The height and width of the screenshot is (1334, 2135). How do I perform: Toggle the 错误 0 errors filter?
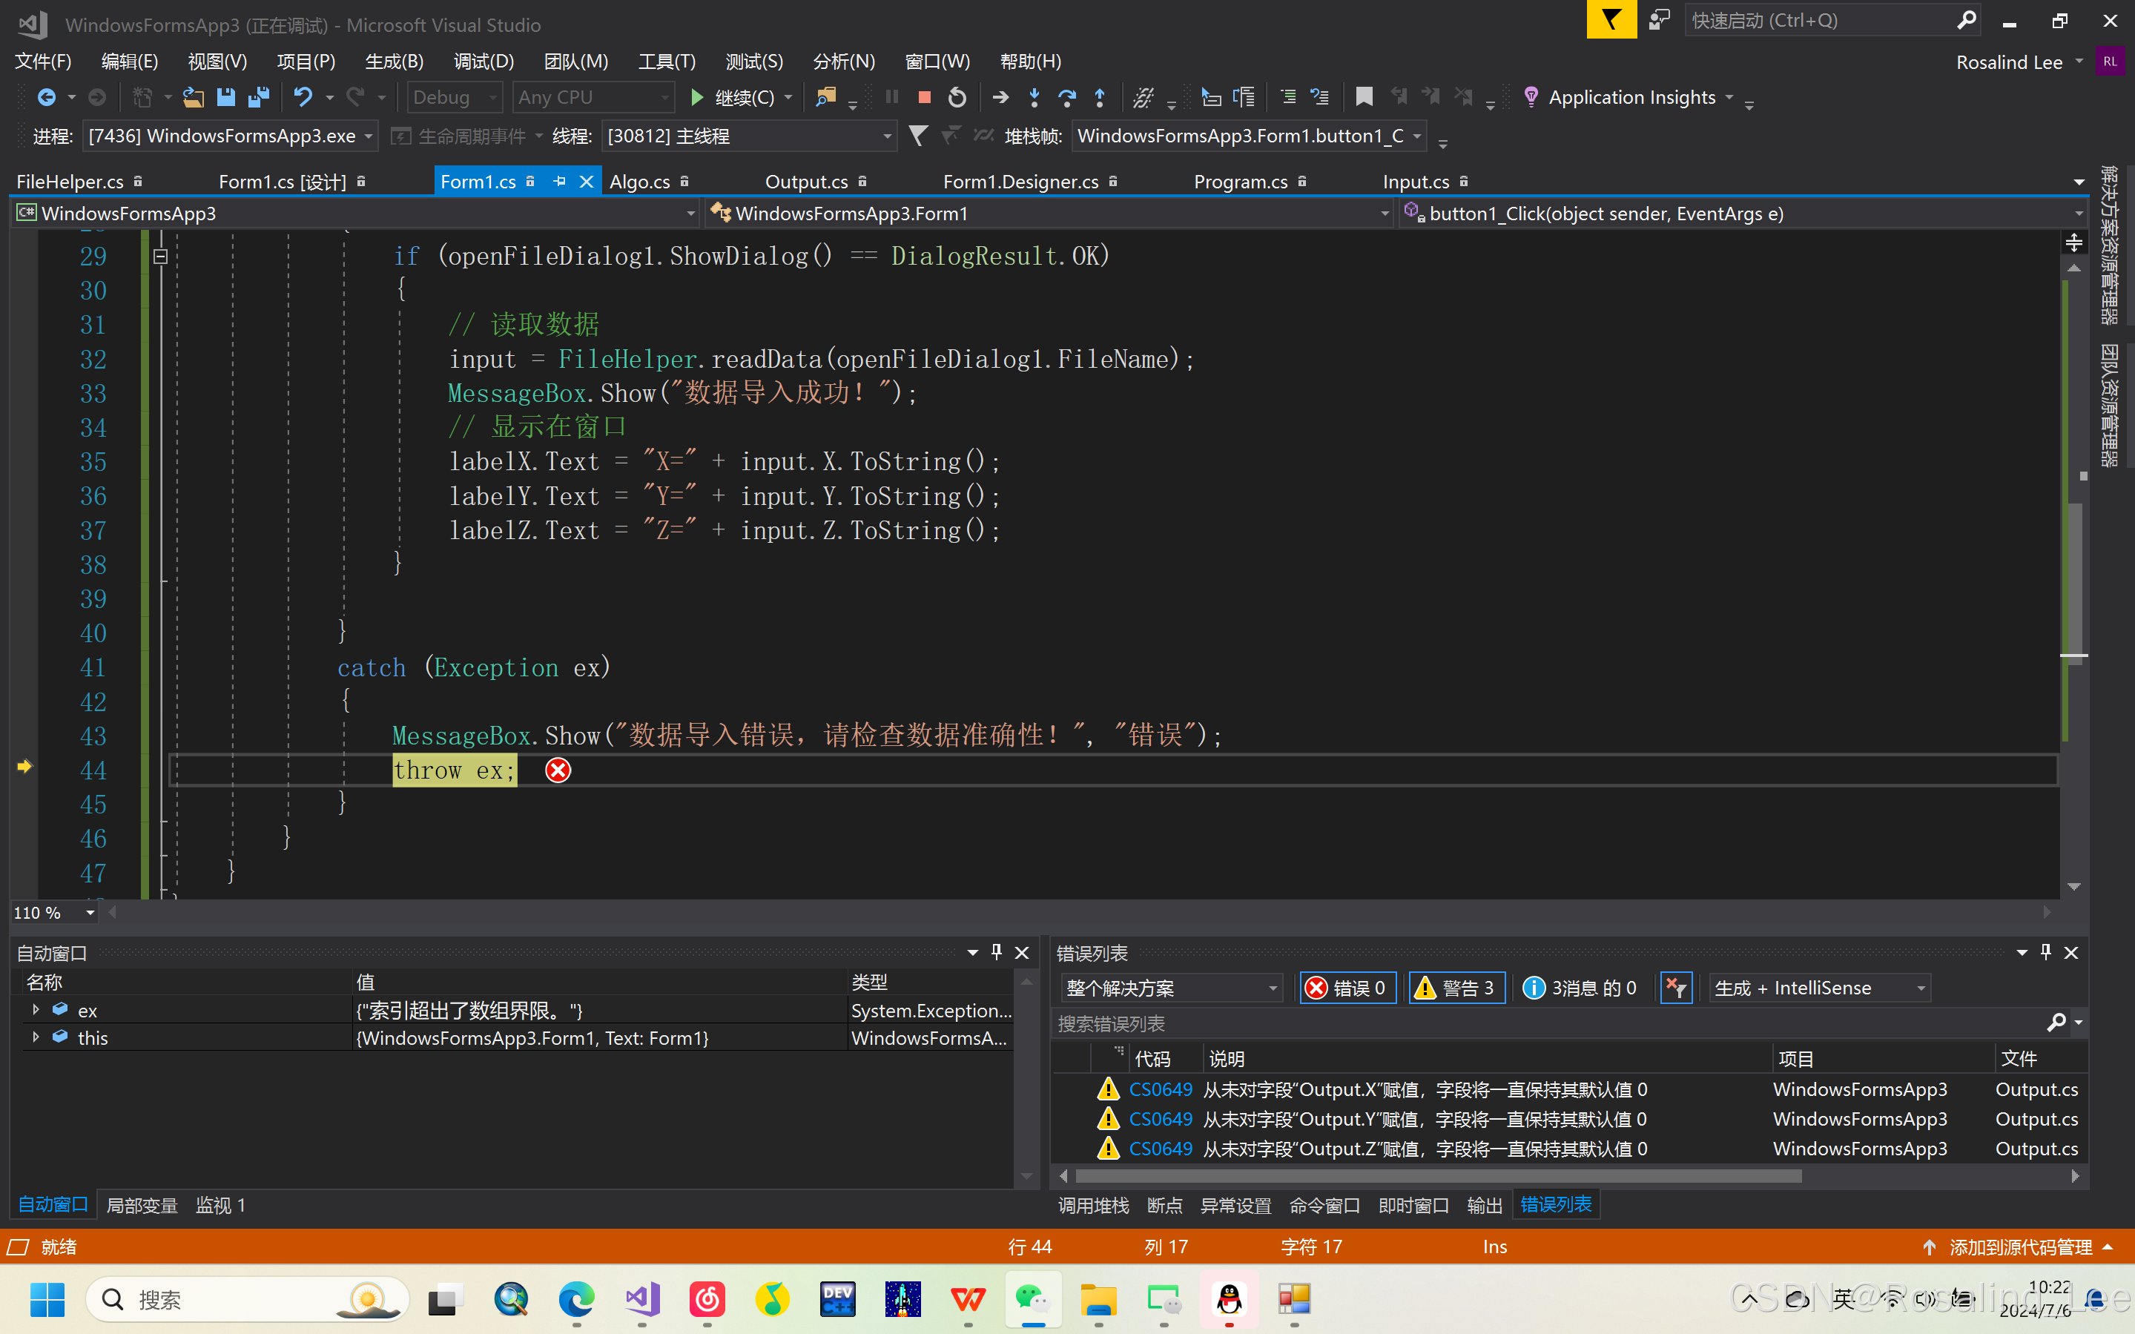pyautogui.click(x=1346, y=988)
